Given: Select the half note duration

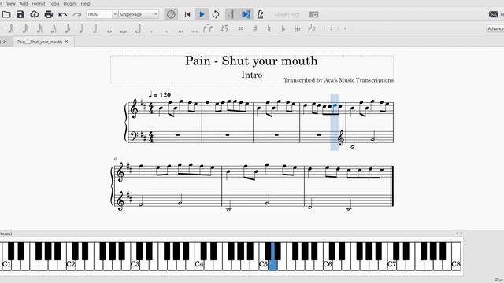Looking at the screenshot, I should (95, 28).
